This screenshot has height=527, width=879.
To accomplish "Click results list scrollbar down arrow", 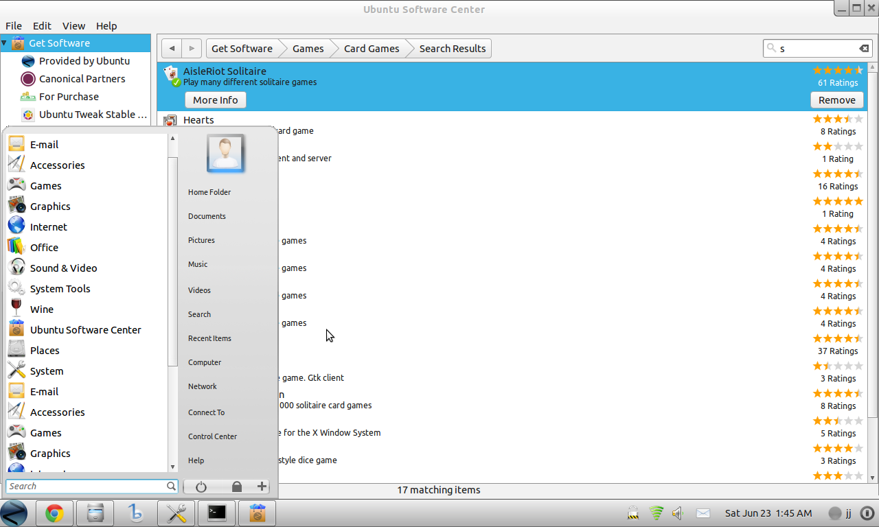I will point(874,478).
